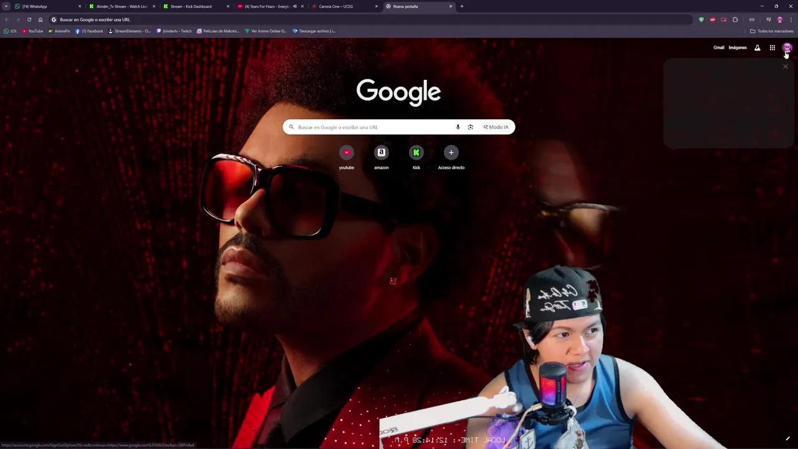Add a shortcut via Acceso directo

tap(451, 158)
